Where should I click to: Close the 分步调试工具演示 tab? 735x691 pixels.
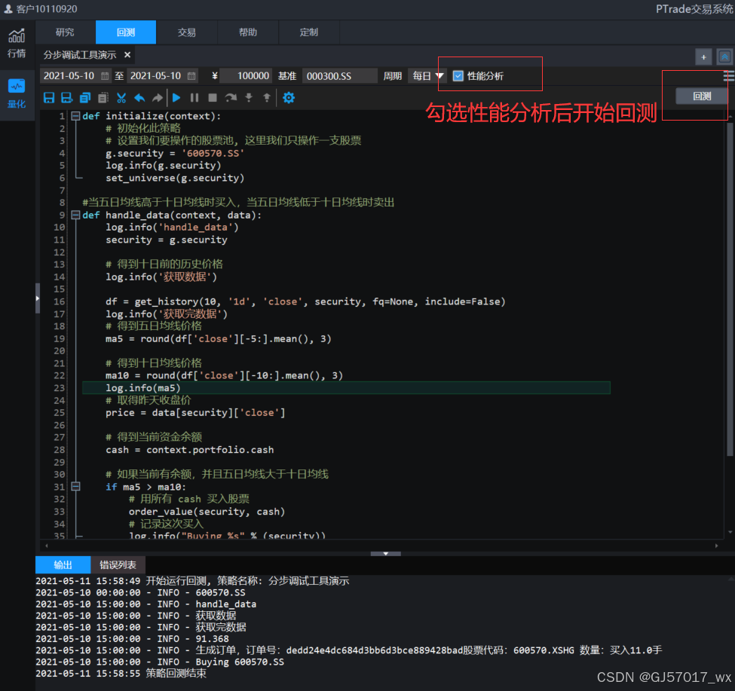coord(127,55)
